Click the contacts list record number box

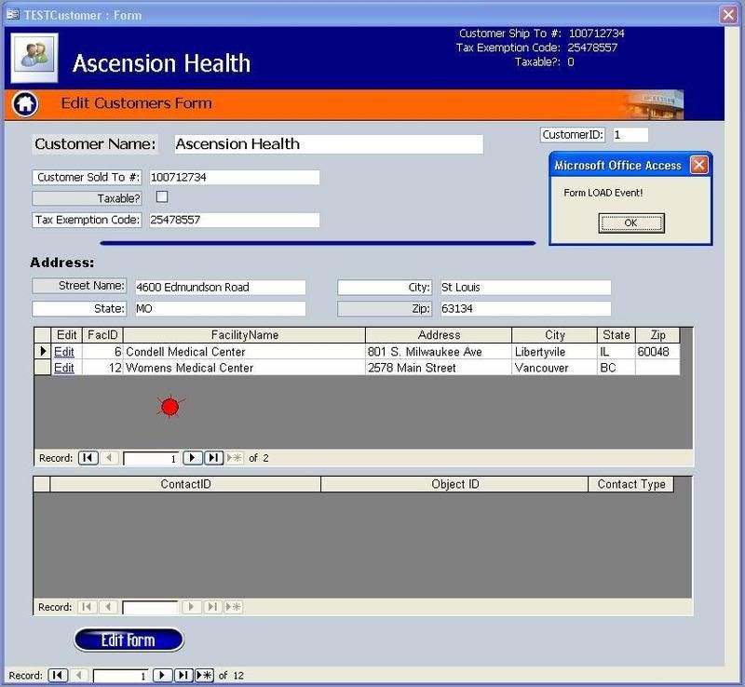150,607
